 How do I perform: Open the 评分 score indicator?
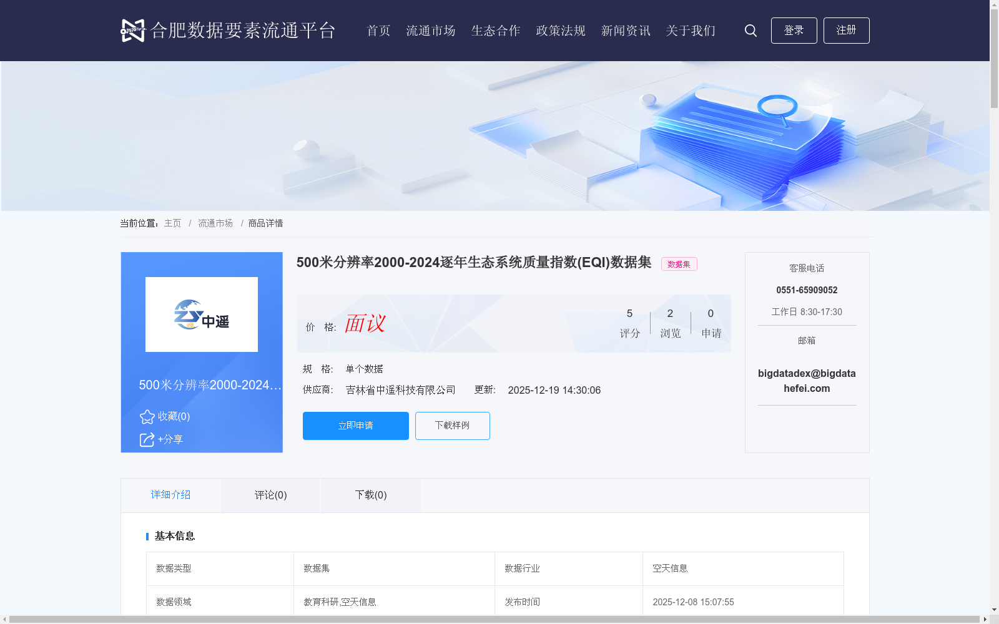pos(629,323)
